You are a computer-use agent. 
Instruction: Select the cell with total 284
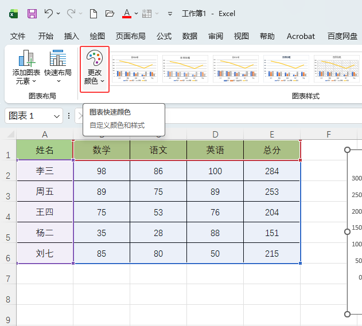pos(272,171)
